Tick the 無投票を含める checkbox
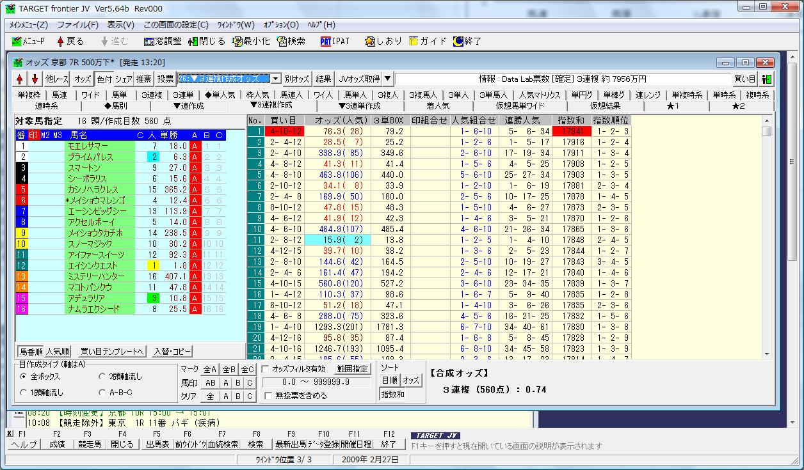 coord(269,396)
